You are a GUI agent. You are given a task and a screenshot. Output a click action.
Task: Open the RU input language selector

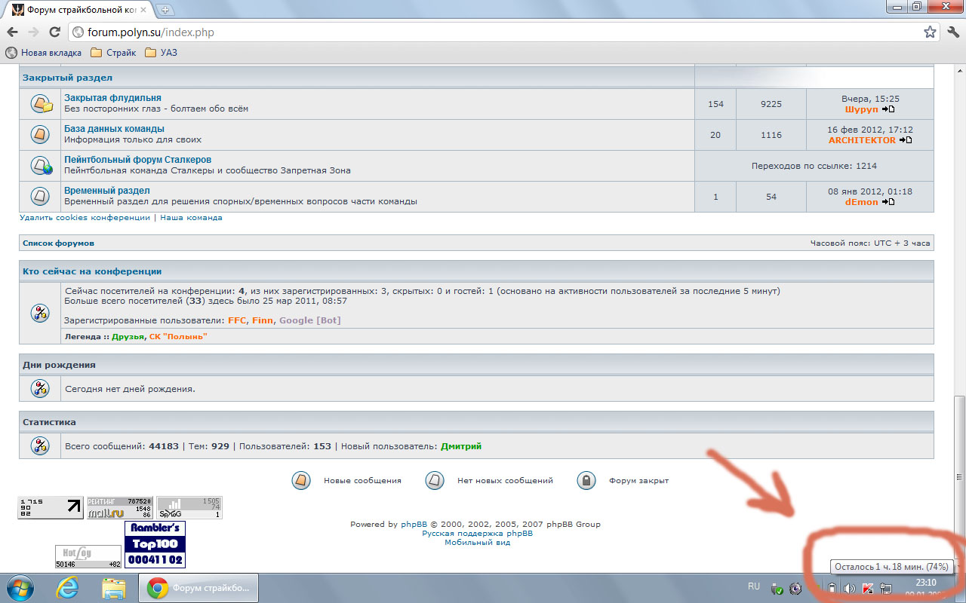(753, 586)
